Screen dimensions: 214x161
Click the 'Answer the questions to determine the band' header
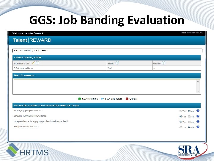[x=106, y=106]
